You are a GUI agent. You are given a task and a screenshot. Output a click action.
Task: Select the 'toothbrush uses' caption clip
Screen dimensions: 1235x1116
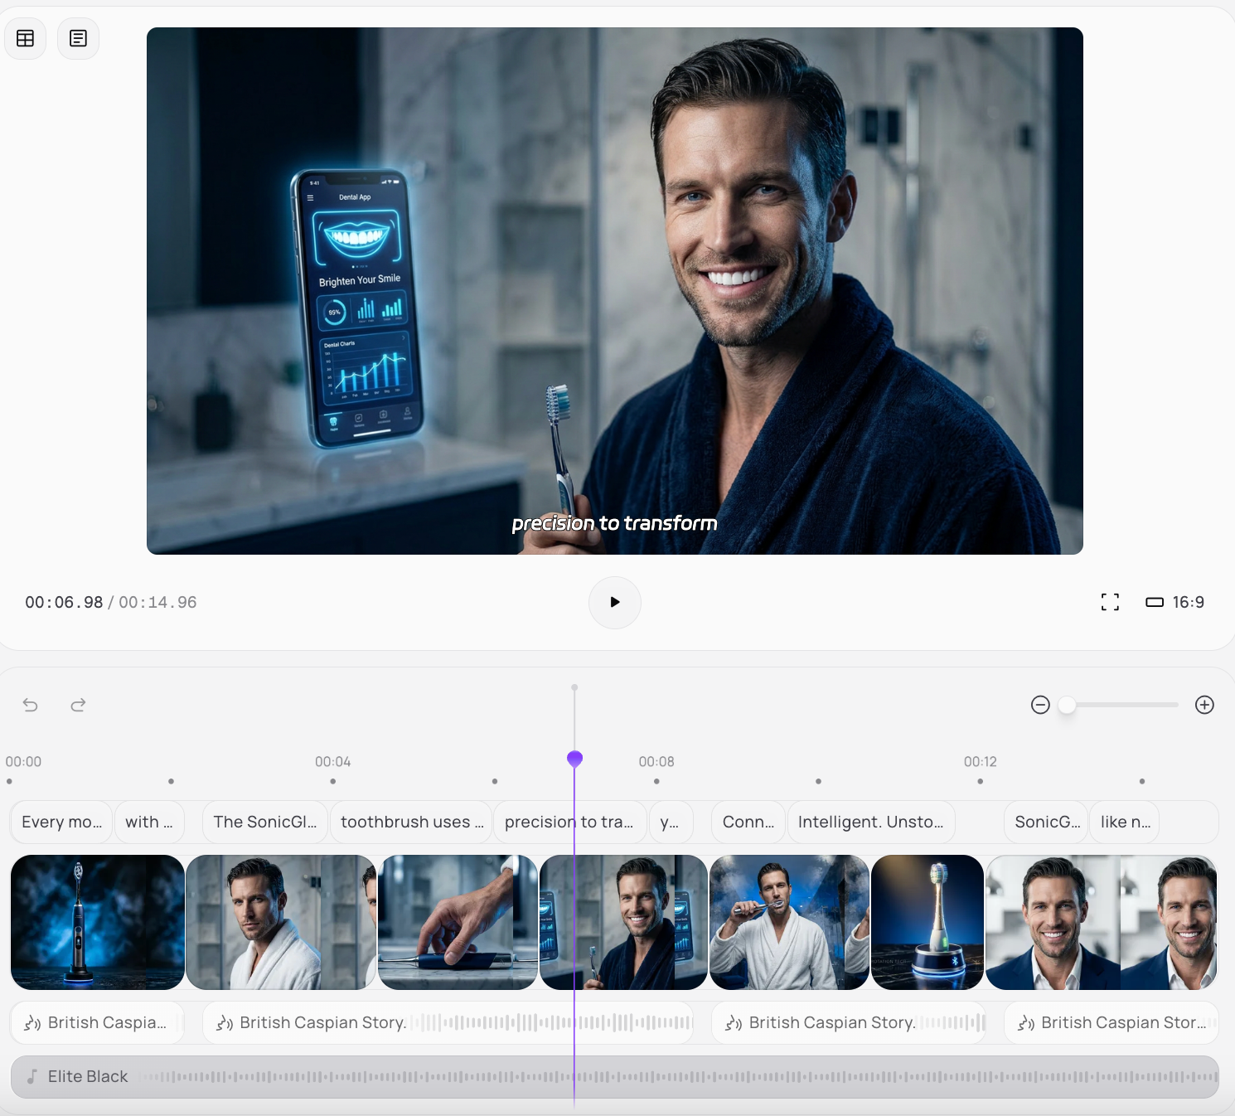(411, 822)
